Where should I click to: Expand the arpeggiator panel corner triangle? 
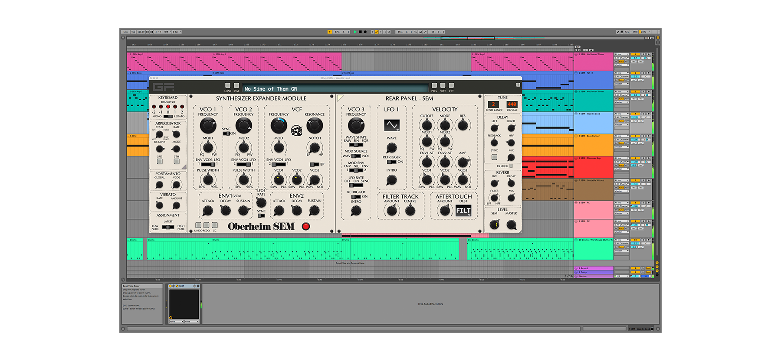point(184,167)
